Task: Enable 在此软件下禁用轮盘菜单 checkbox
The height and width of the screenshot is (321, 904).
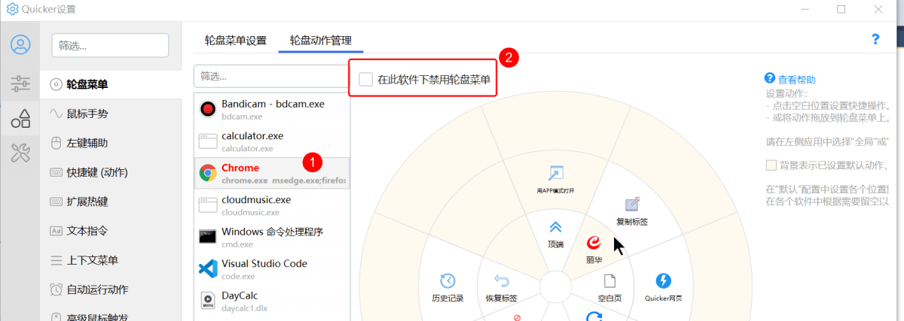Action: 366,79
